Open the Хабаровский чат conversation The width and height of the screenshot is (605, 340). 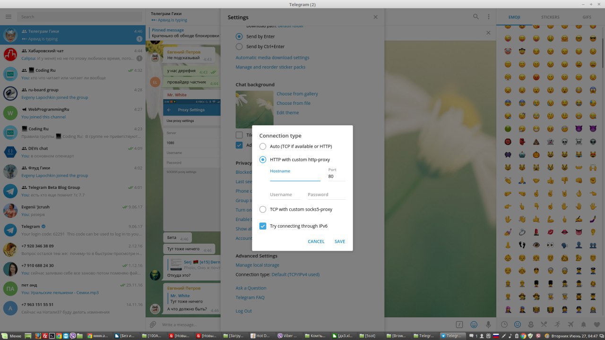click(73, 54)
